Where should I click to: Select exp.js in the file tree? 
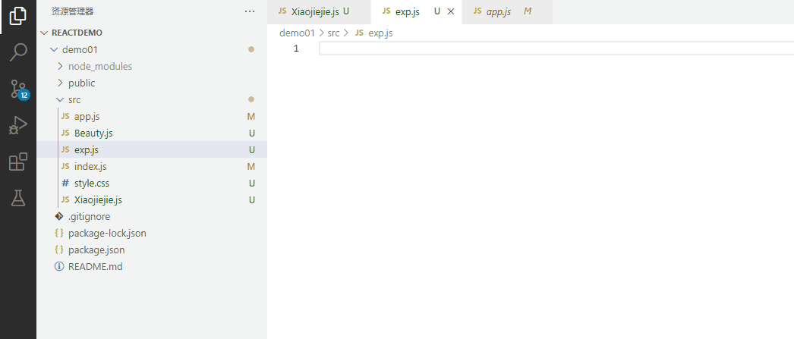(152, 149)
